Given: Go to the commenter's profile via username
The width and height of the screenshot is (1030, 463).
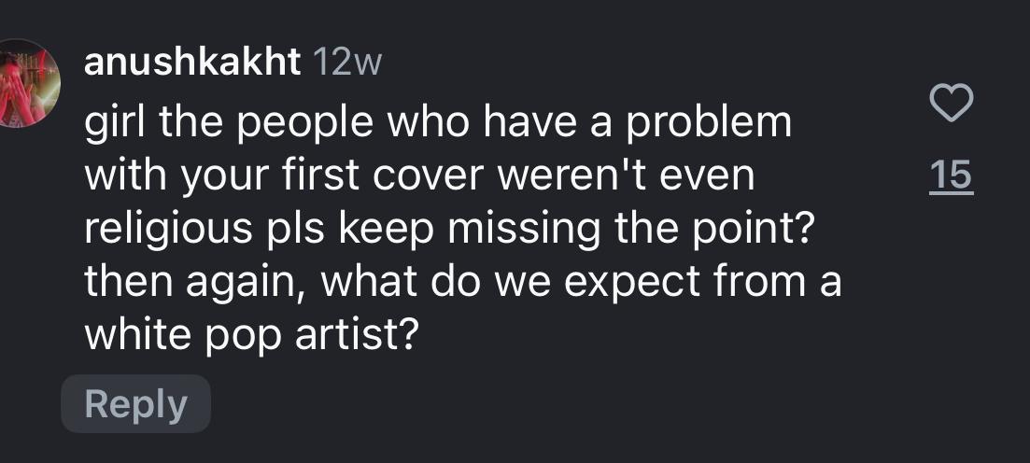Looking at the screenshot, I should click(x=192, y=63).
